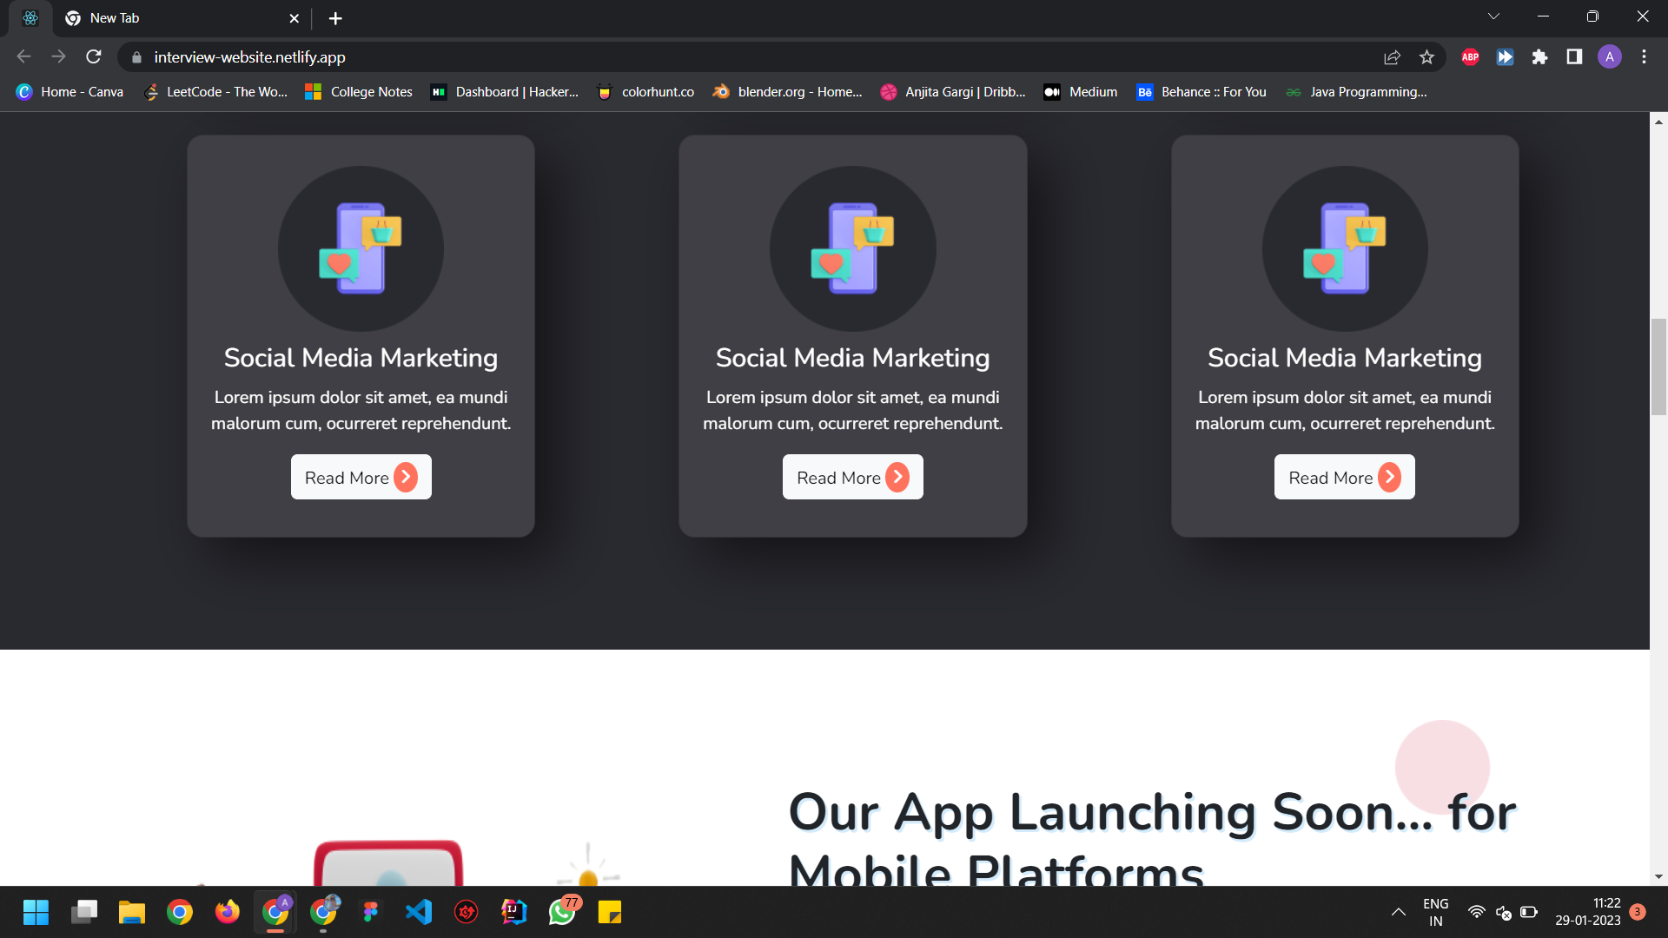The height and width of the screenshot is (938, 1668).
Task: Click Read More on third card
Action: (1344, 478)
